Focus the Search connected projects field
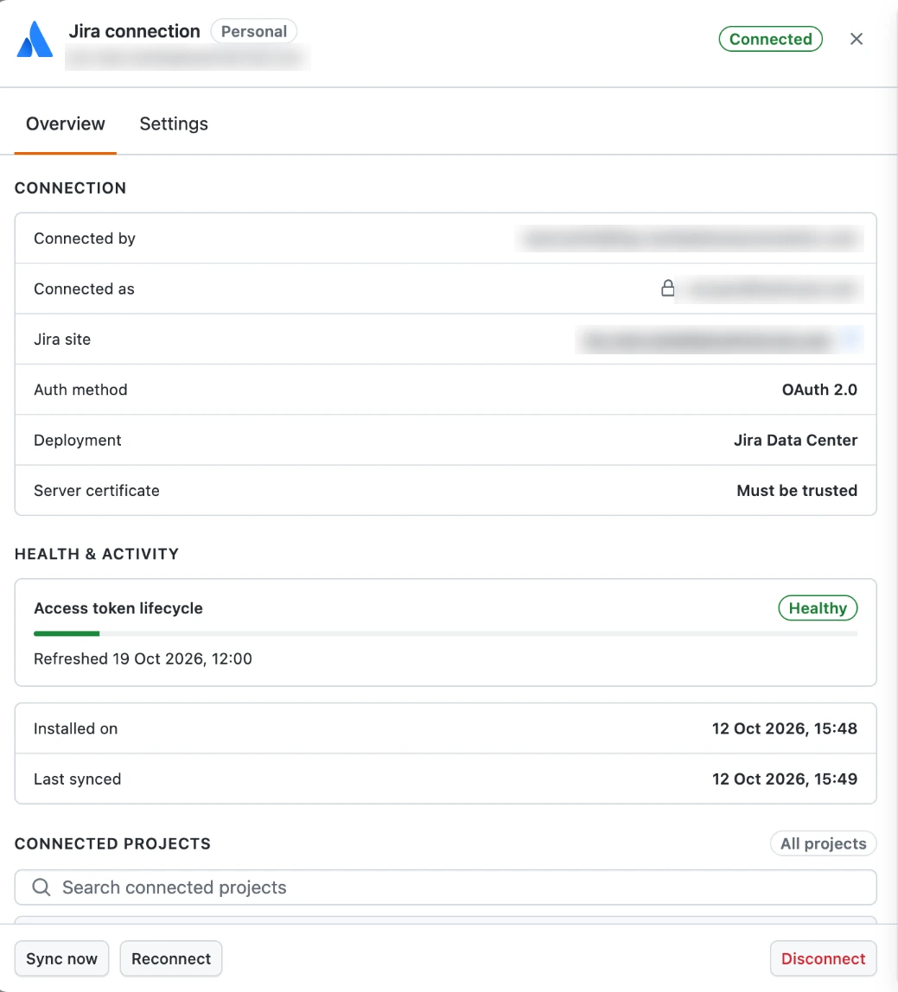898x992 pixels. [445, 887]
